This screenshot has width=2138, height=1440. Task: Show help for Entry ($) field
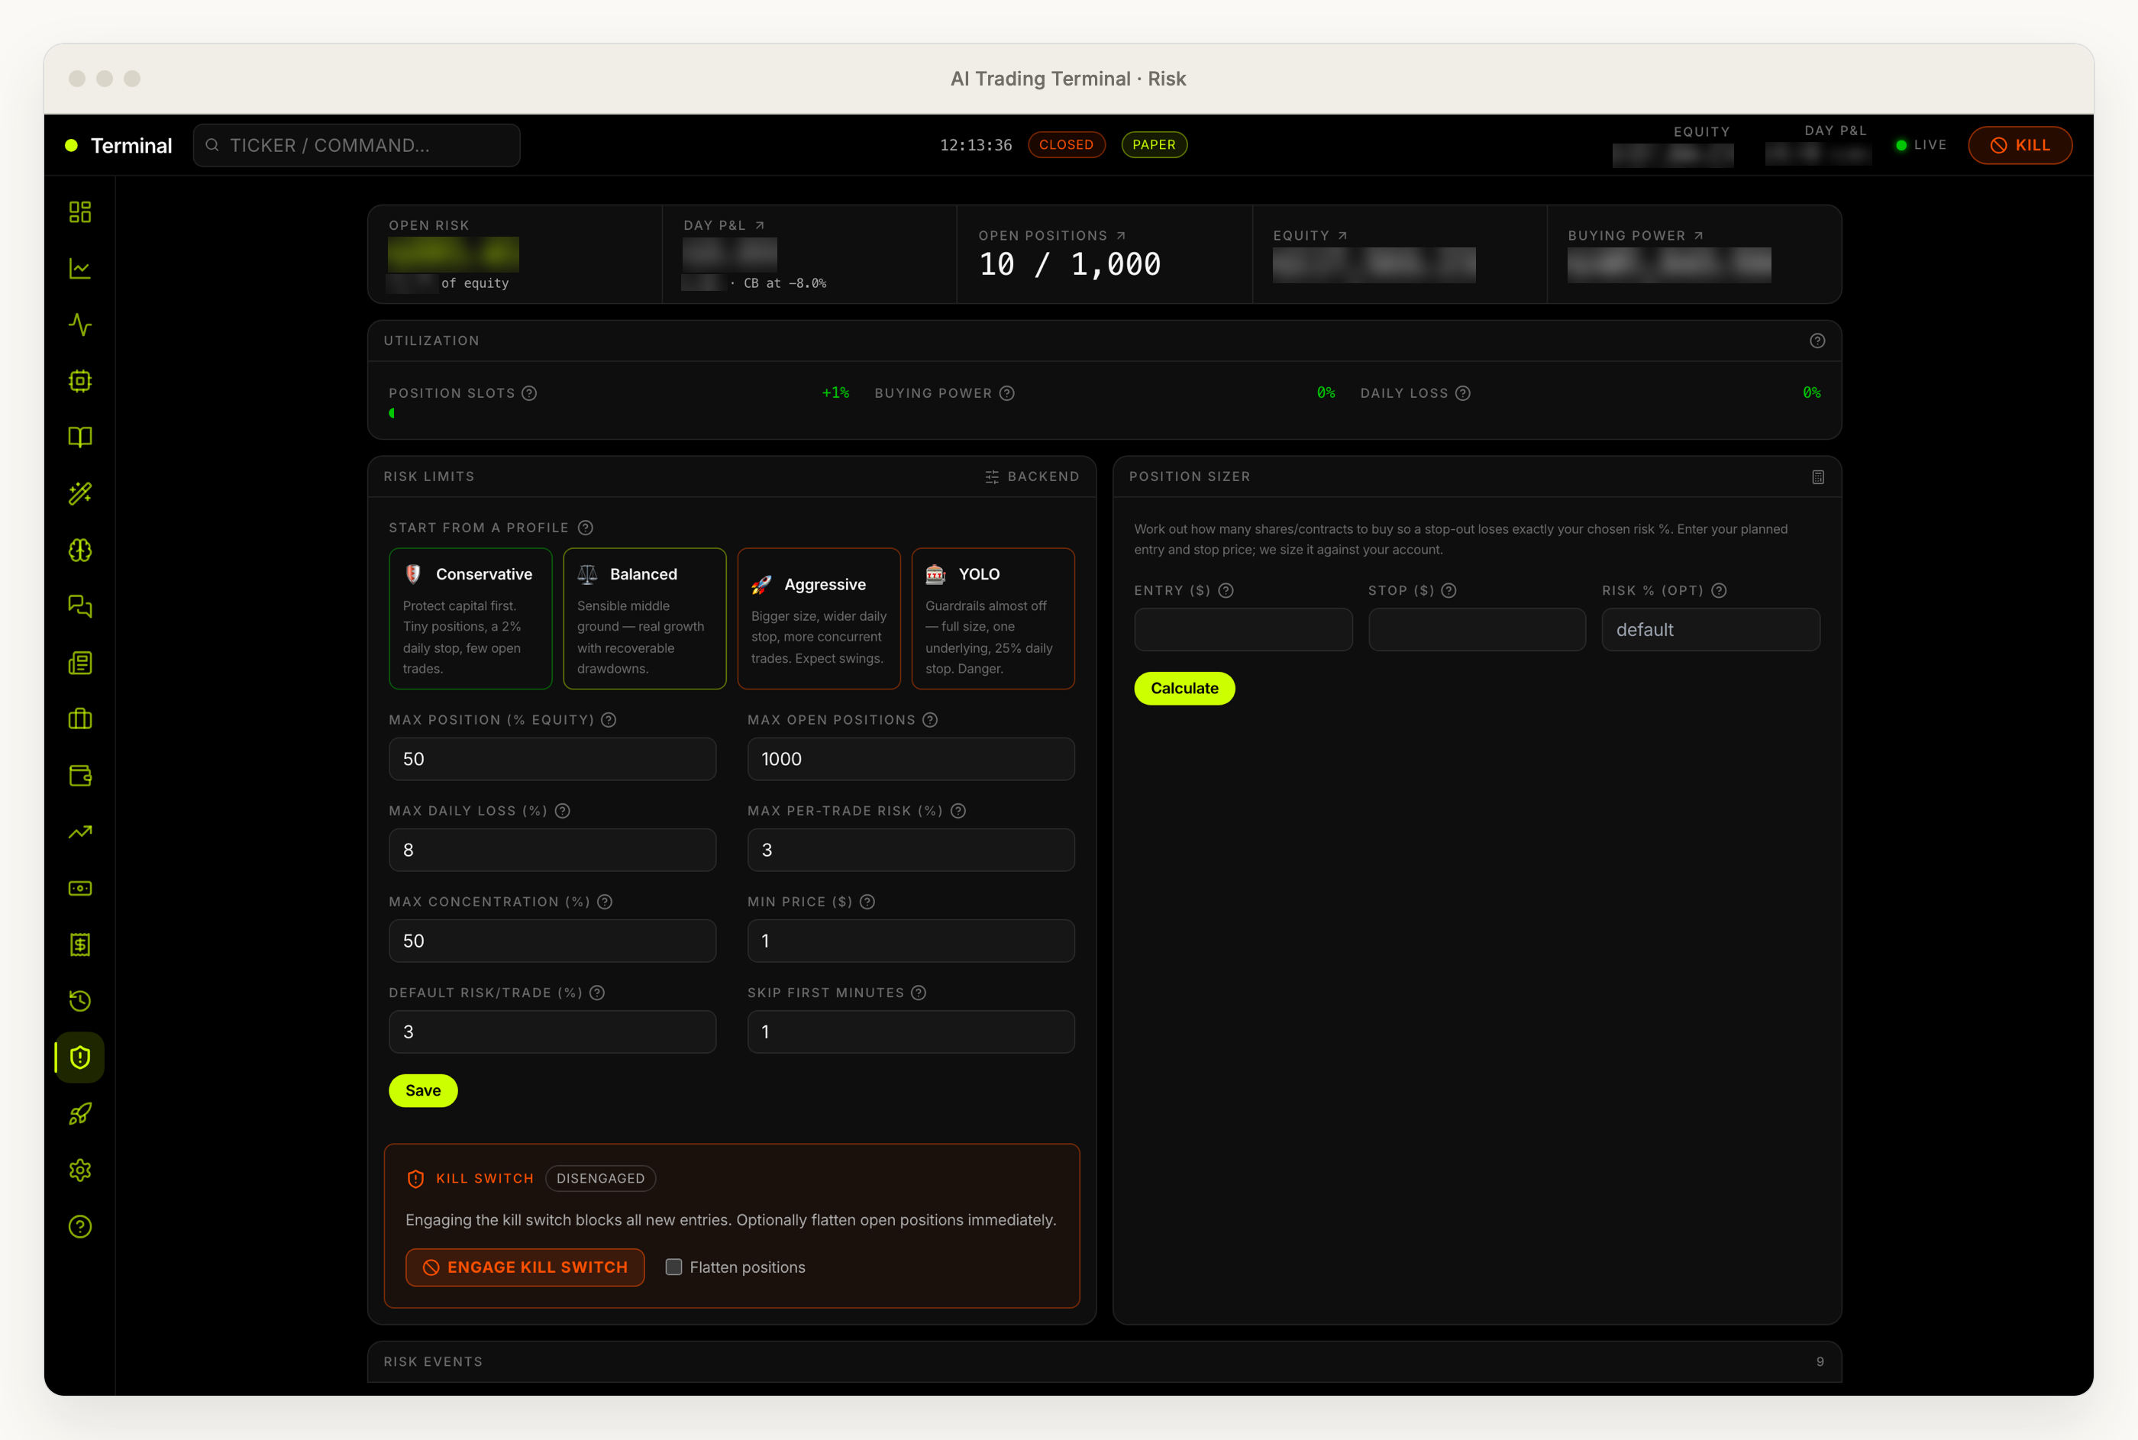[x=1226, y=590]
